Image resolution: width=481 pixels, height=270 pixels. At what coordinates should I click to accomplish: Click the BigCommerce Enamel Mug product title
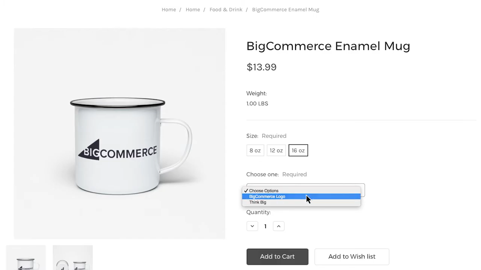(328, 46)
